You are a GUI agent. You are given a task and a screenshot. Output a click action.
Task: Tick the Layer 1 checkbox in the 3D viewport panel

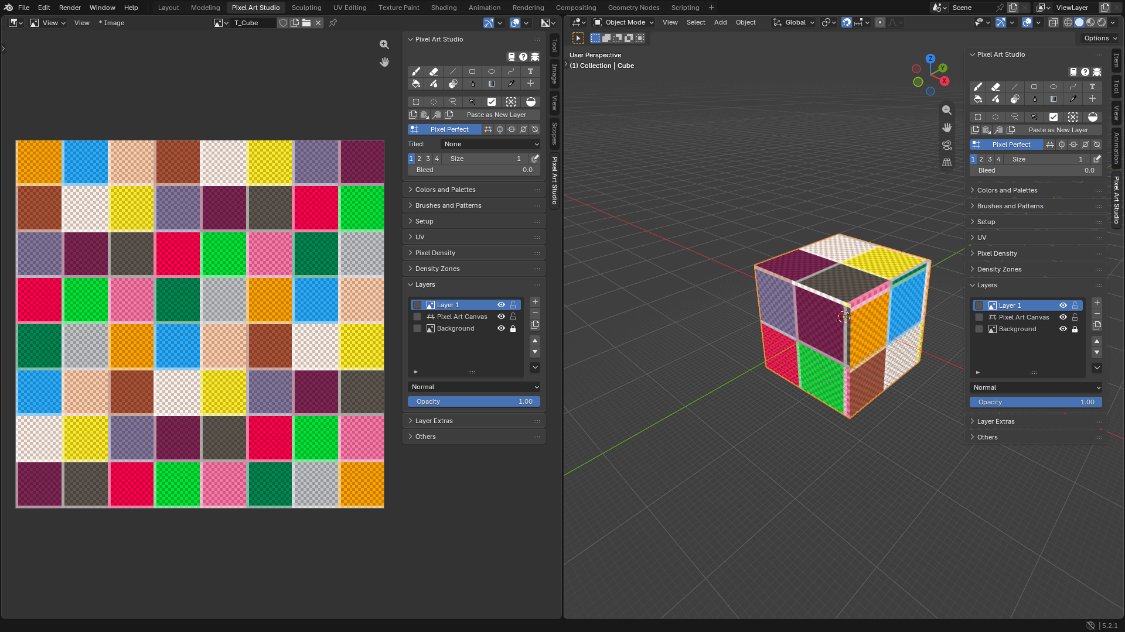pos(979,305)
